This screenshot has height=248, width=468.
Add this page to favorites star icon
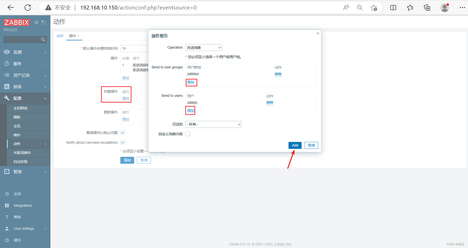pyautogui.click(x=374, y=8)
